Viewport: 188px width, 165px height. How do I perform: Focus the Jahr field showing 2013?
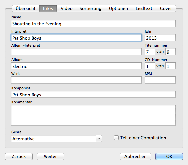pyautogui.click(x=160, y=38)
